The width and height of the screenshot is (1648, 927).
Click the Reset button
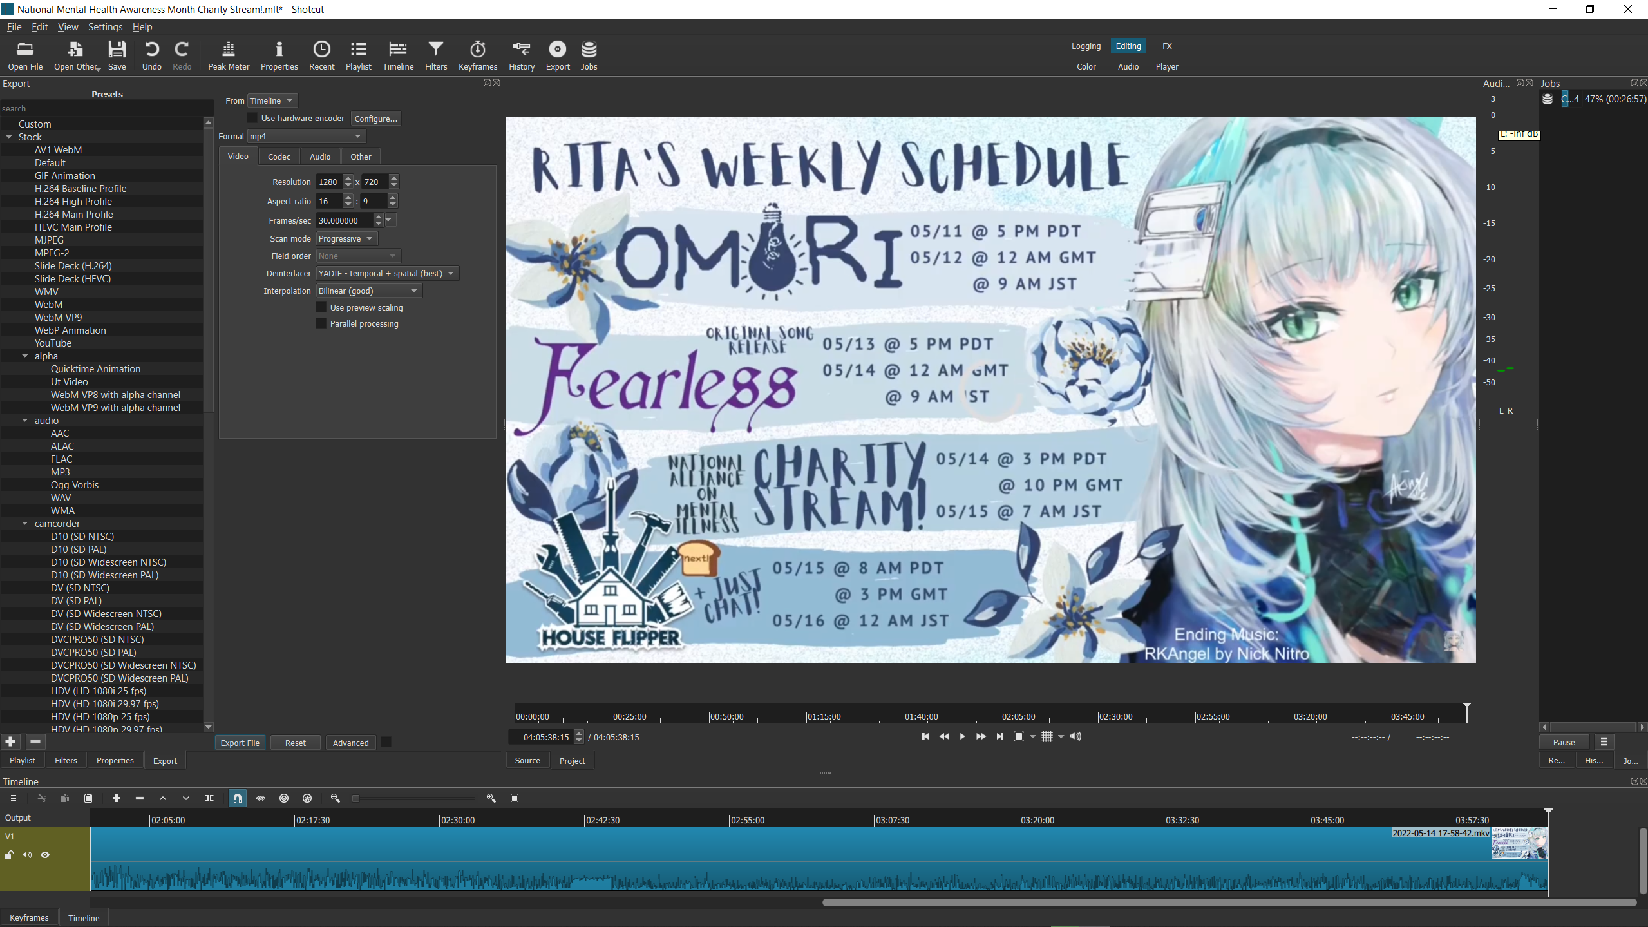(x=296, y=743)
